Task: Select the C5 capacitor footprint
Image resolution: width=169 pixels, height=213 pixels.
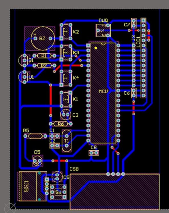Action: tap(57, 177)
